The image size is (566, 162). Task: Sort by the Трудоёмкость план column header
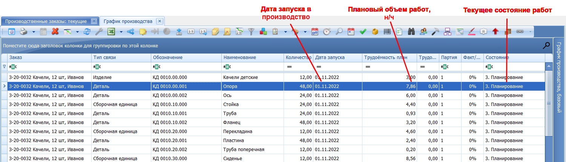point(390,58)
